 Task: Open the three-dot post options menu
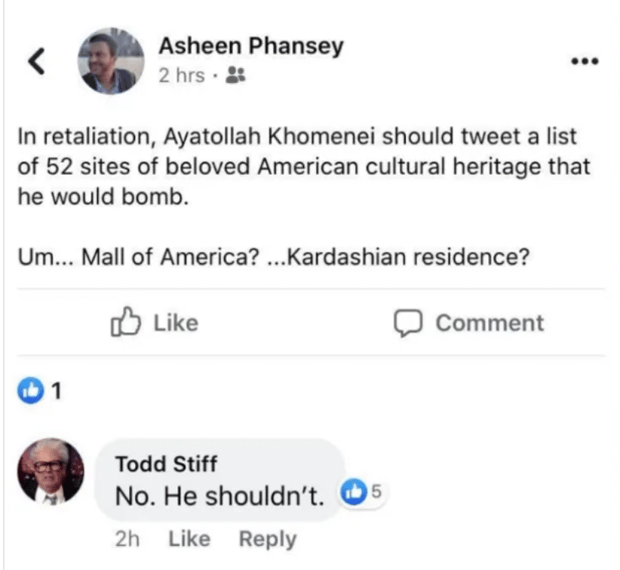(x=584, y=60)
